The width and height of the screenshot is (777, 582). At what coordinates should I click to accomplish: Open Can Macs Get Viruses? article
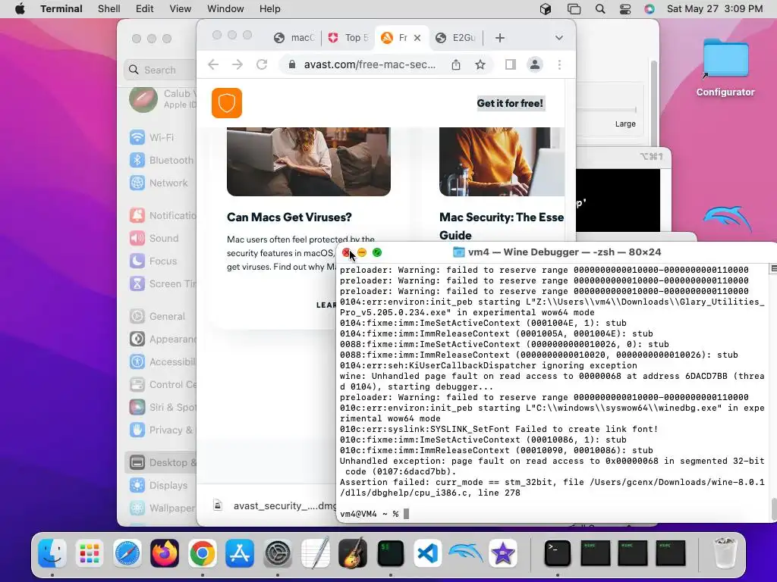(289, 217)
